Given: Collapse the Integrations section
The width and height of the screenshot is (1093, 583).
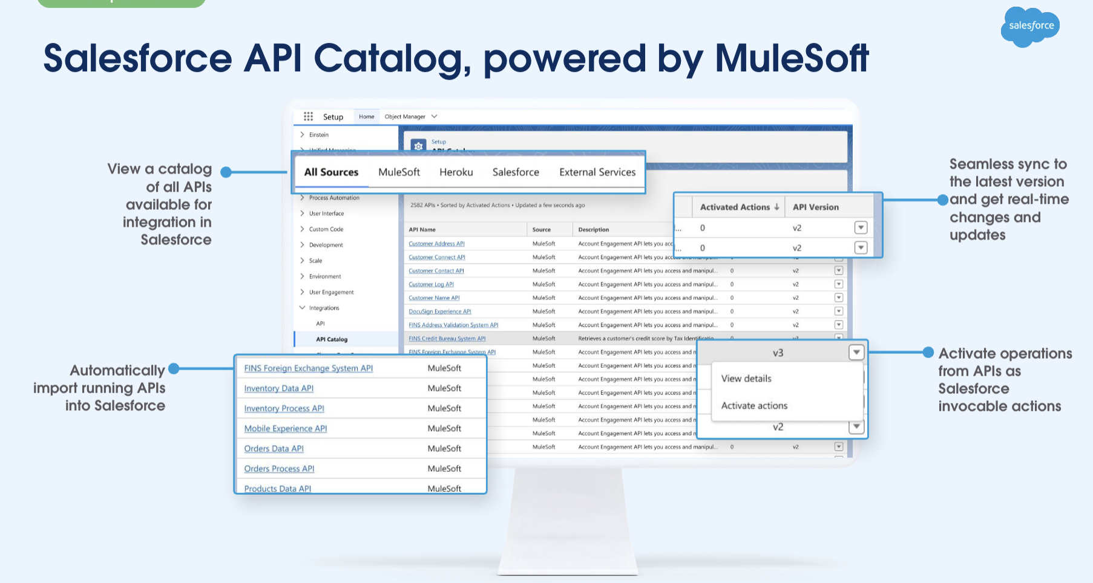Looking at the screenshot, I should [x=302, y=308].
